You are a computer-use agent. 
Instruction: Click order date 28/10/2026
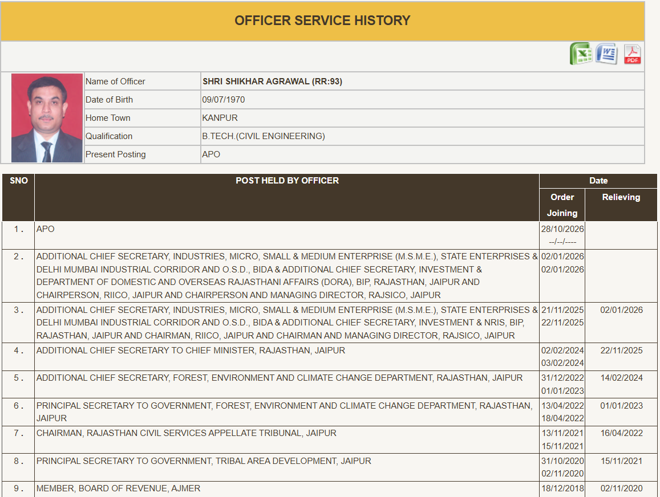[562, 229]
